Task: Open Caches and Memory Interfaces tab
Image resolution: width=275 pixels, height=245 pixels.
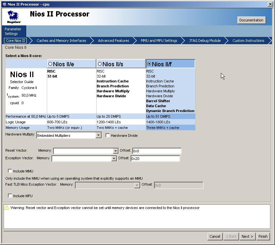Action: click(61, 41)
